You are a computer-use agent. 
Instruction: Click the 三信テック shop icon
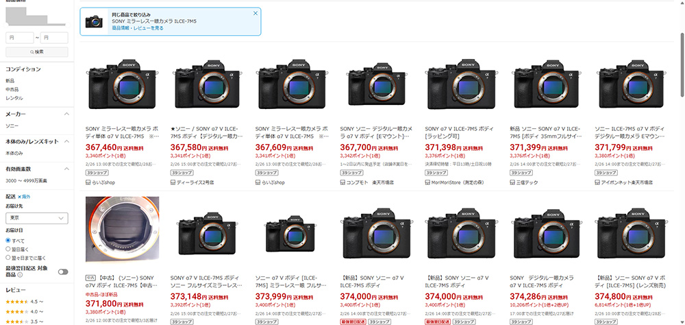tap(512, 182)
